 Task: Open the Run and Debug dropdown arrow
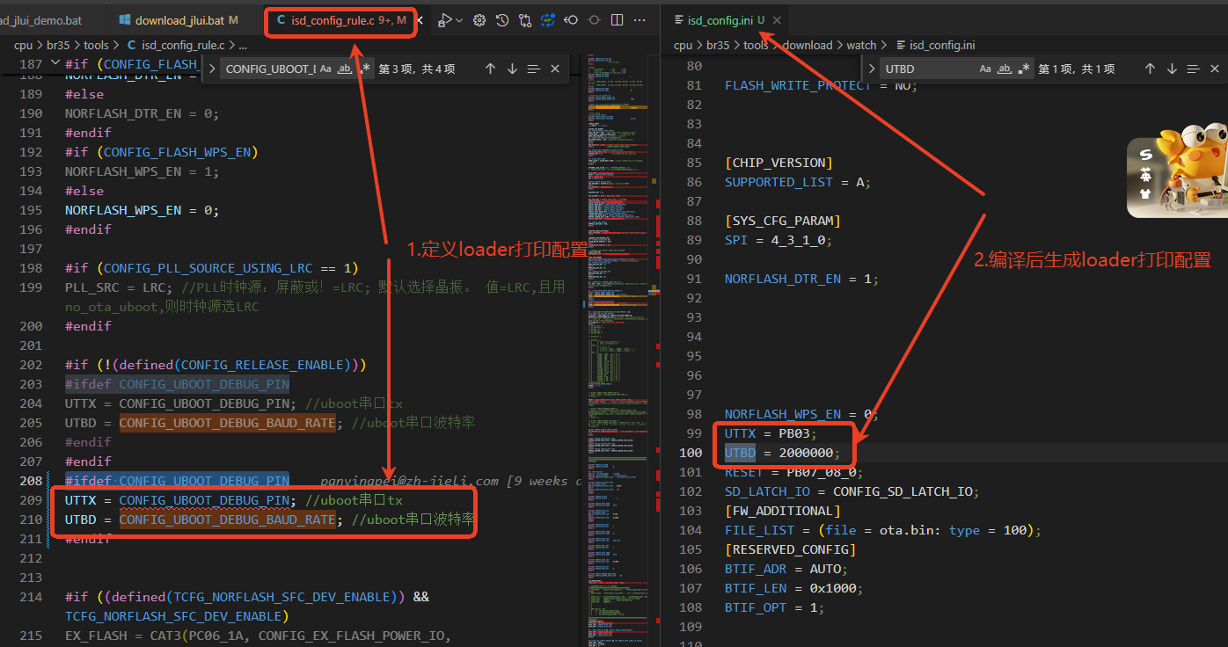pos(459,19)
